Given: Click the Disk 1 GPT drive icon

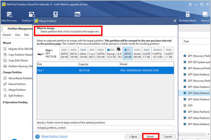Looking at the screenshot, I should tap(41, 54).
